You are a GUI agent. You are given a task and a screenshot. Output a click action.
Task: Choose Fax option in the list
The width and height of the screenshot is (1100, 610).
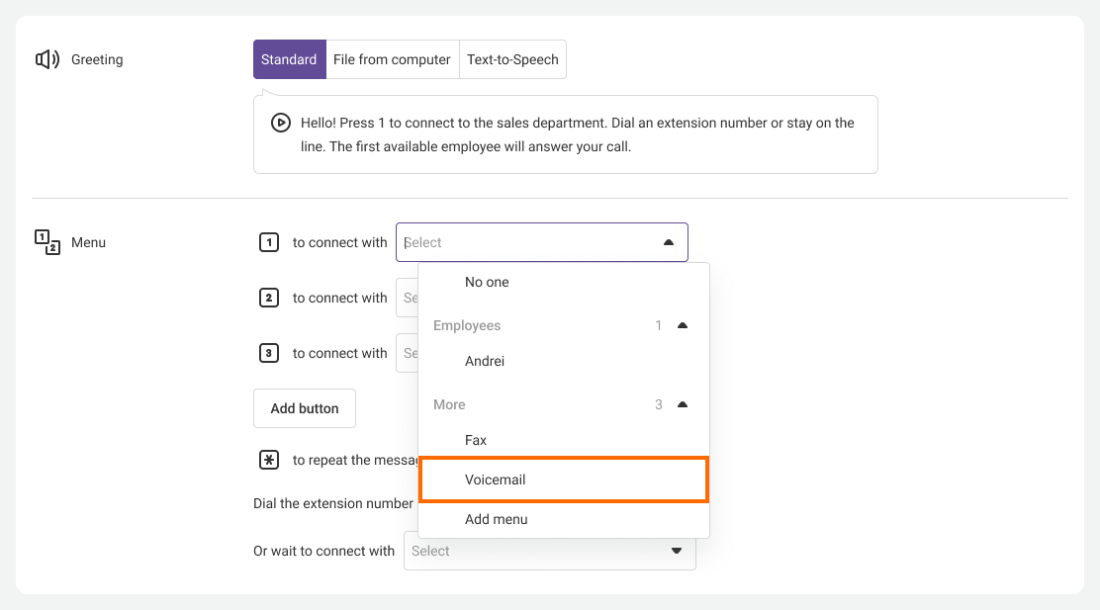click(476, 440)
